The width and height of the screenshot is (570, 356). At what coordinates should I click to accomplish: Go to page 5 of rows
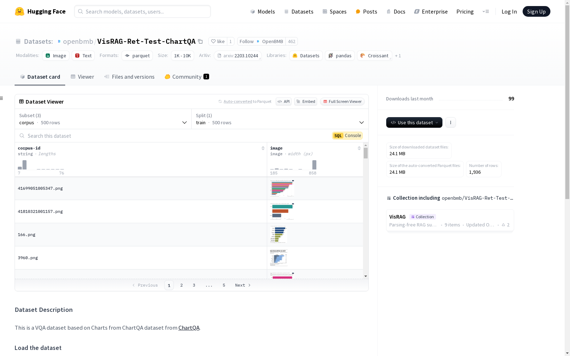(x=224, y=285)
